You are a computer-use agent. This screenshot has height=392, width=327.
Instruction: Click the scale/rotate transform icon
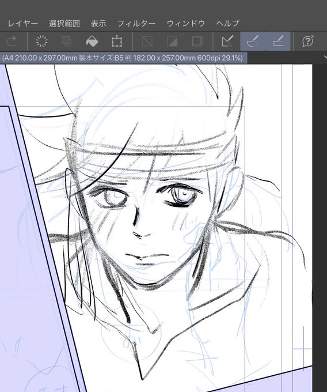[x=117, y=42]
